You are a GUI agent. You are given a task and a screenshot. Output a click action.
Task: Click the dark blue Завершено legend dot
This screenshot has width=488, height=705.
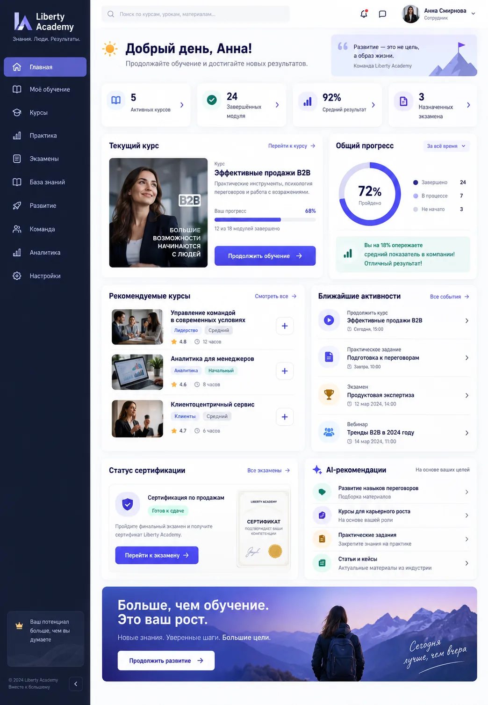tap(416, 182)
